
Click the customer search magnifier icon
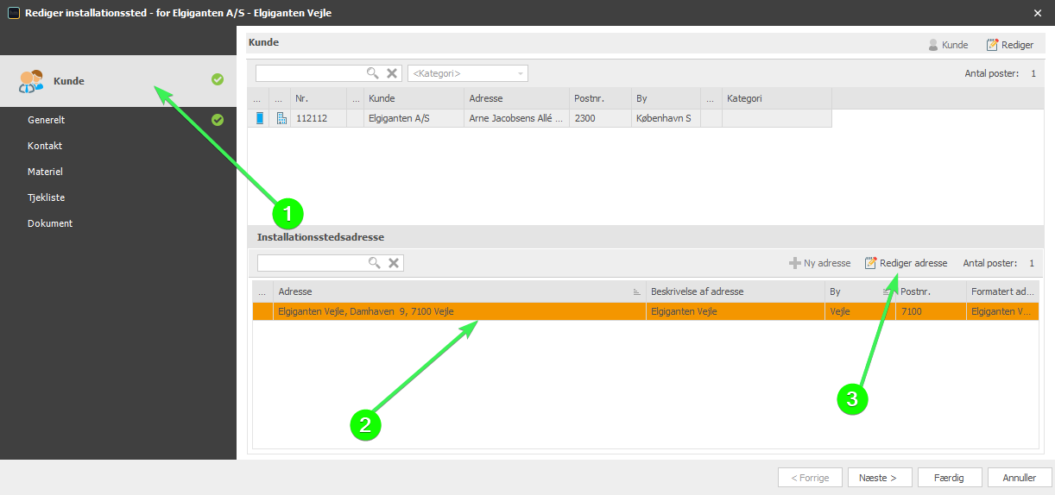pos(373,73)
